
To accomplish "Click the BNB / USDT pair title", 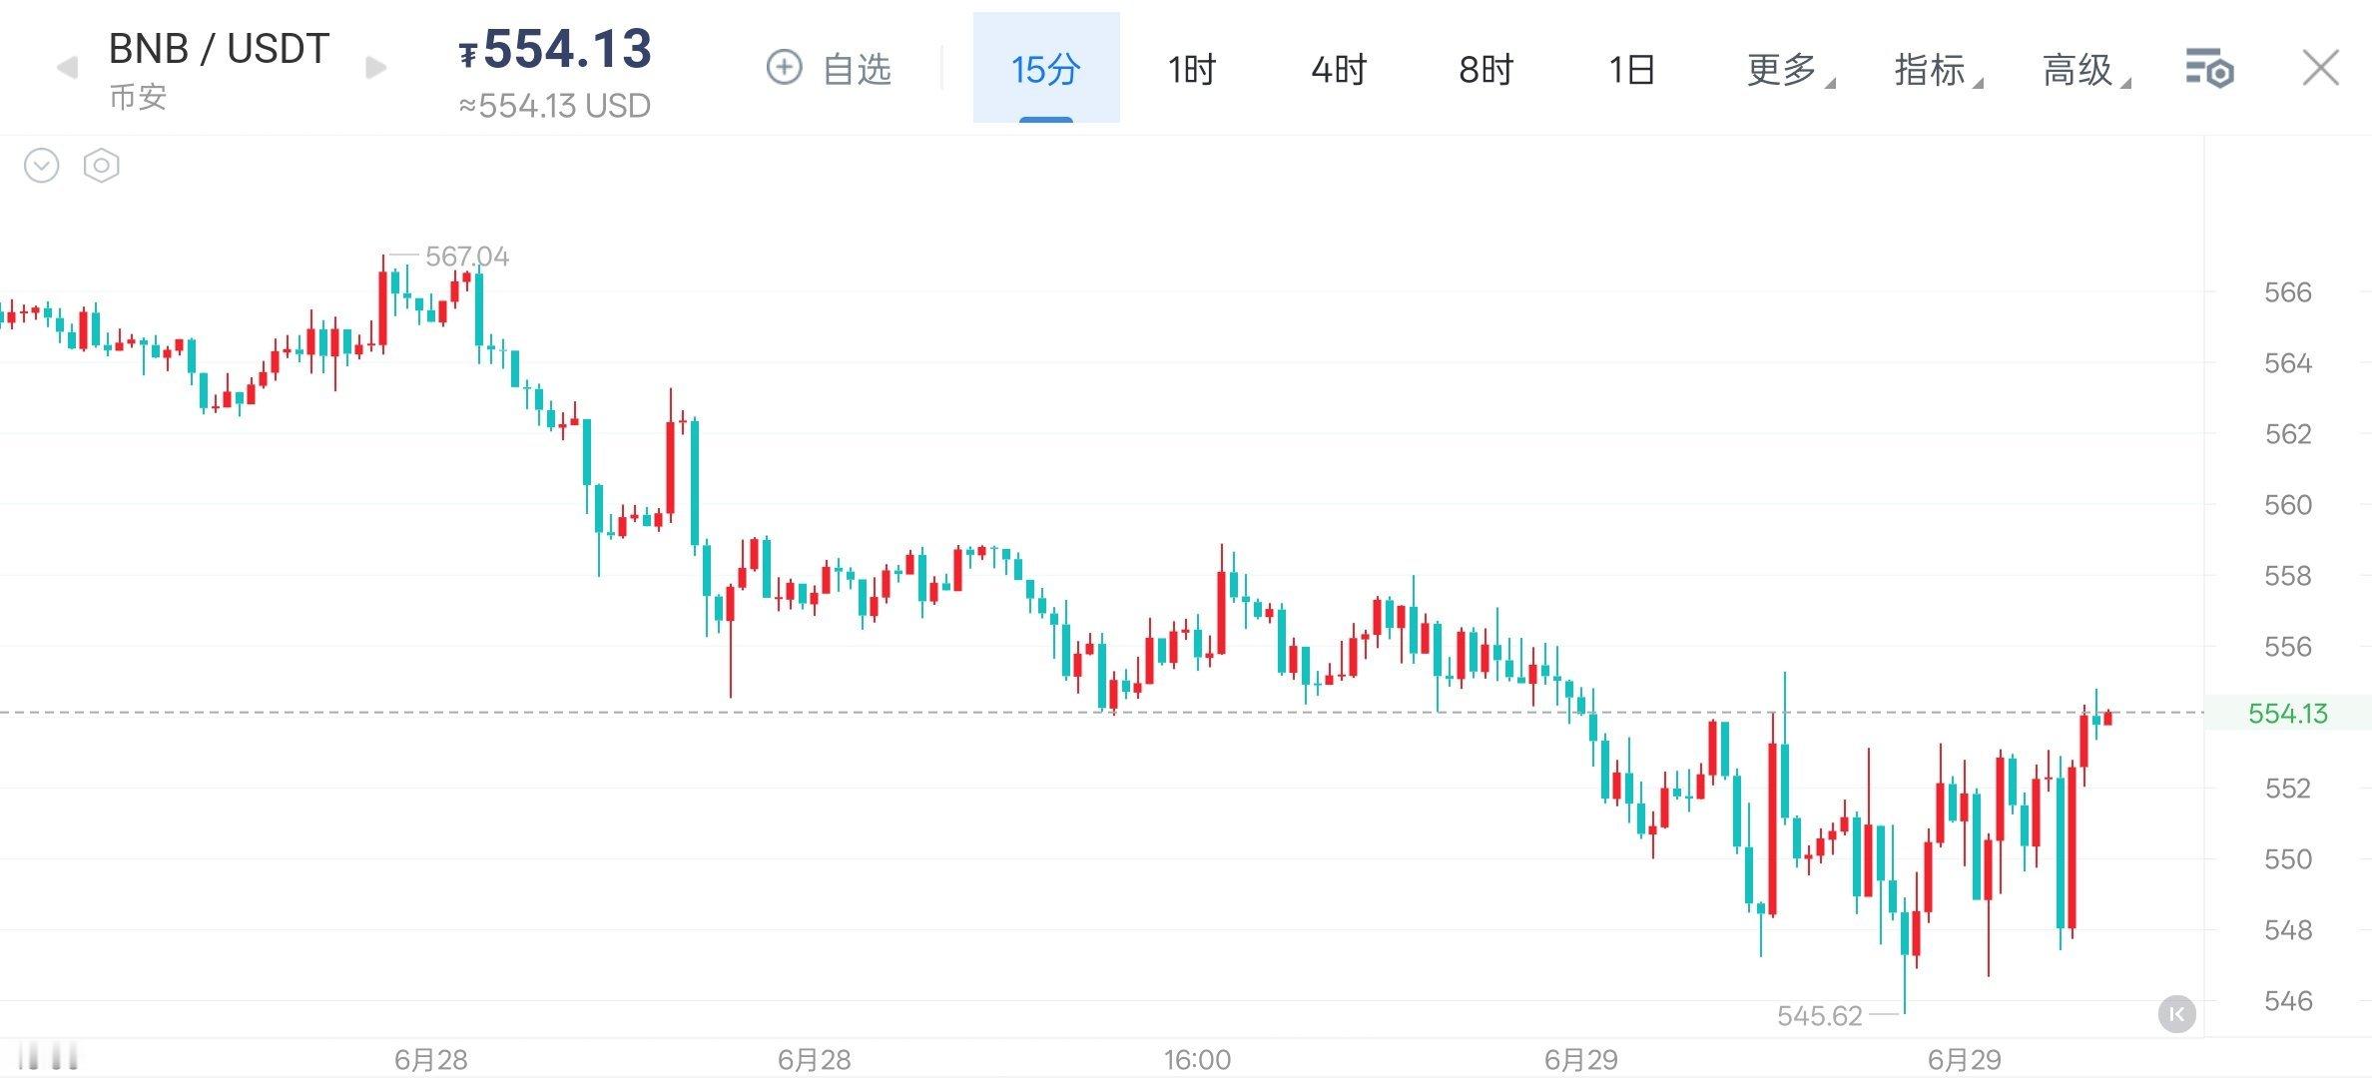I will coord(219,49).
